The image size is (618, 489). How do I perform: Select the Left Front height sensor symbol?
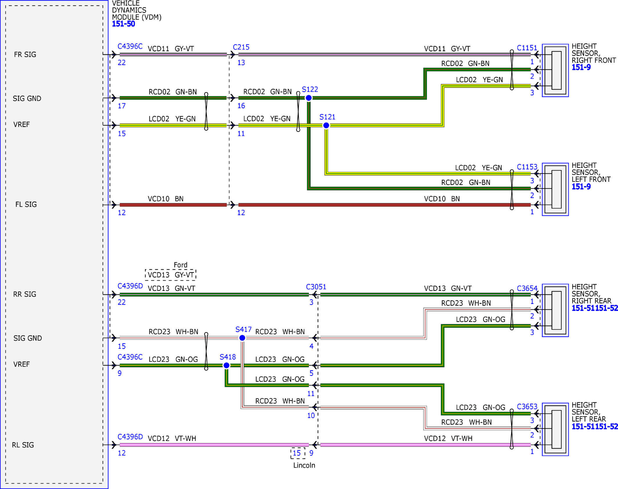point(555,189)
